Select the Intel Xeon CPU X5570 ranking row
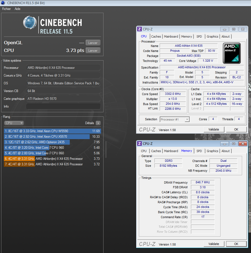This screenshot has height=253, width=251. 52,137
